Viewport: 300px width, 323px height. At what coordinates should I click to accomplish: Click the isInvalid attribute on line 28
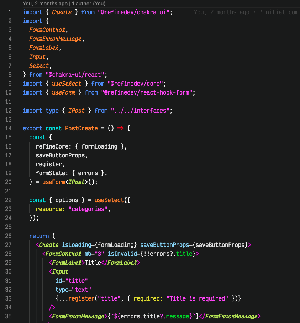point(122,254)
